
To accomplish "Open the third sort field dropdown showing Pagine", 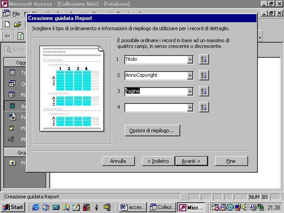I will (x=190, y=92).
